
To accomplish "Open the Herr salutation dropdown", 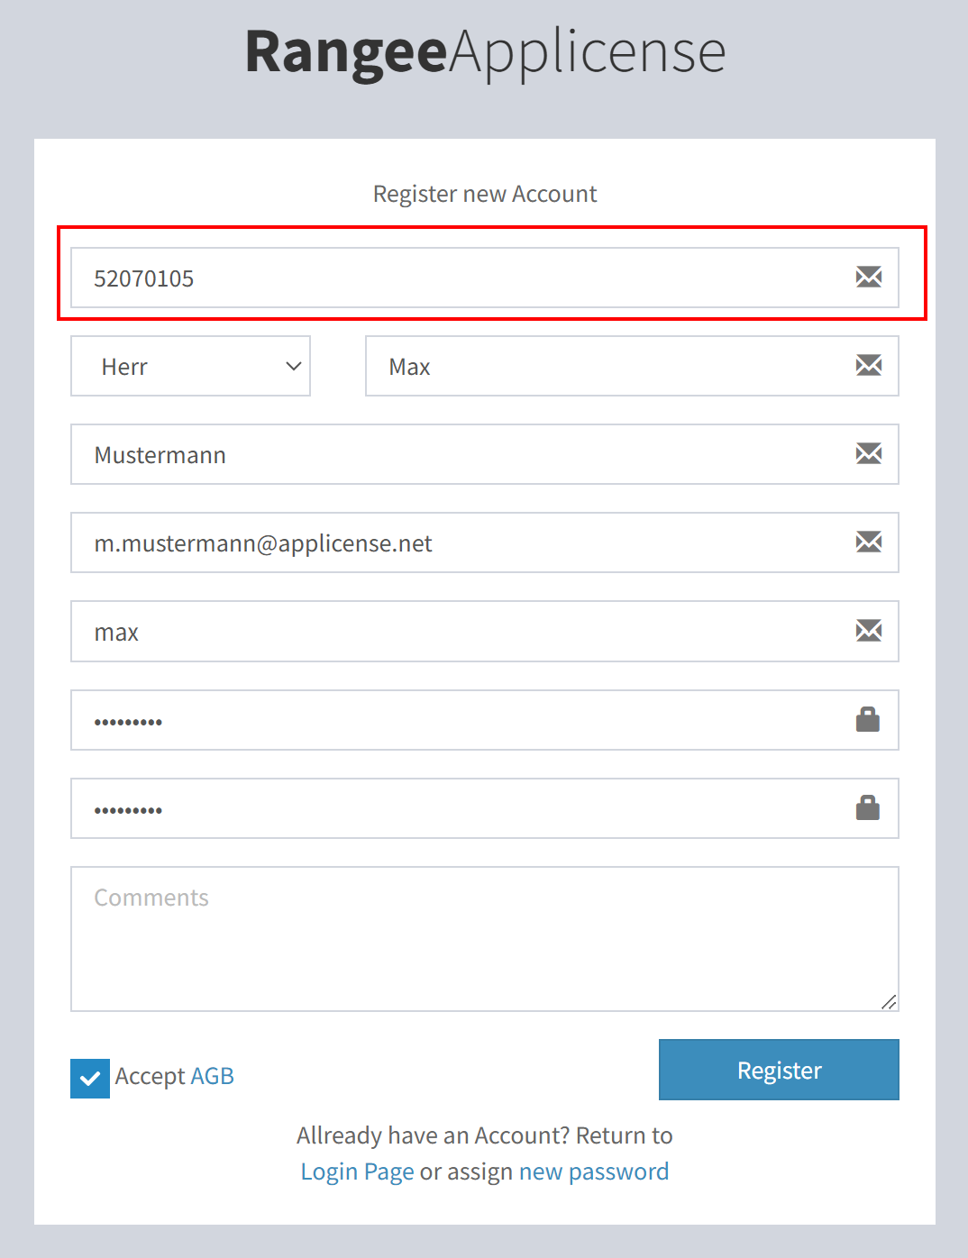I will pyautogui.click(x=190, y=366).
